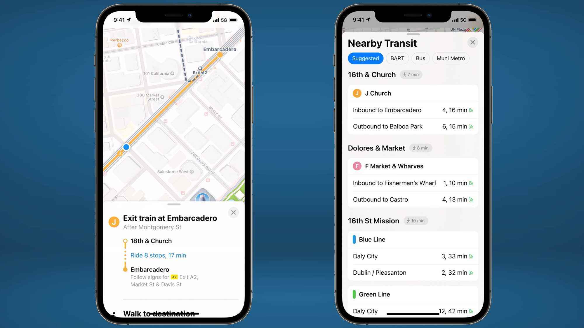Select the BART tab filter
The height and width of the screenshot is (328, 584).
pos(397,58)
